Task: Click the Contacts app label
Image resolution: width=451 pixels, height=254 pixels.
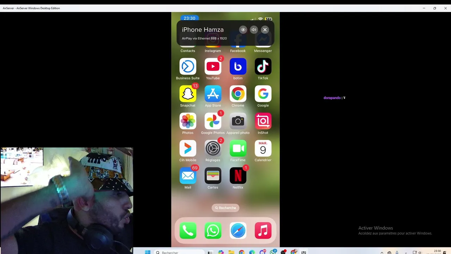Action: point(188,51)
